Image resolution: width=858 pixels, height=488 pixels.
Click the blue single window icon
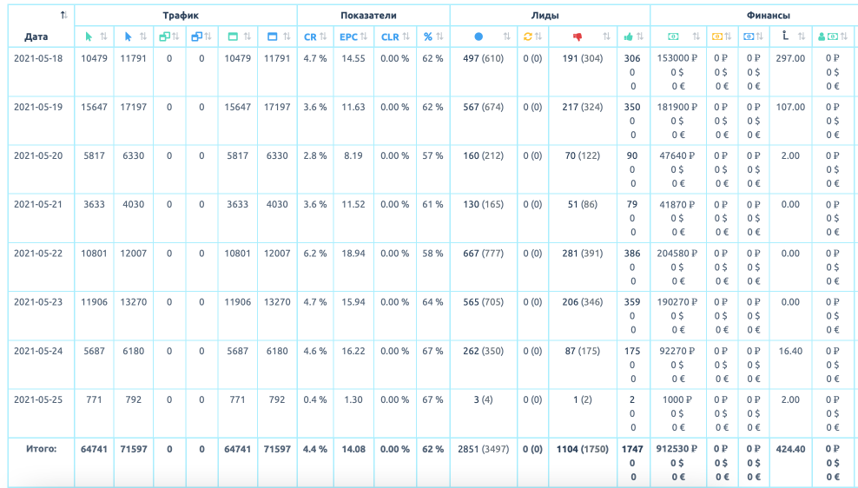click(273, 36)
